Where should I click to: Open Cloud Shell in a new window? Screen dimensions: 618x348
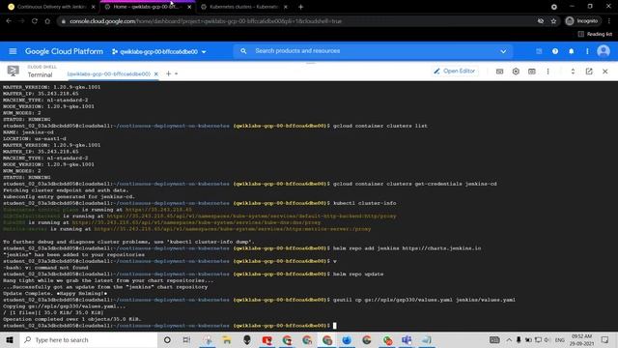point(589,72)
